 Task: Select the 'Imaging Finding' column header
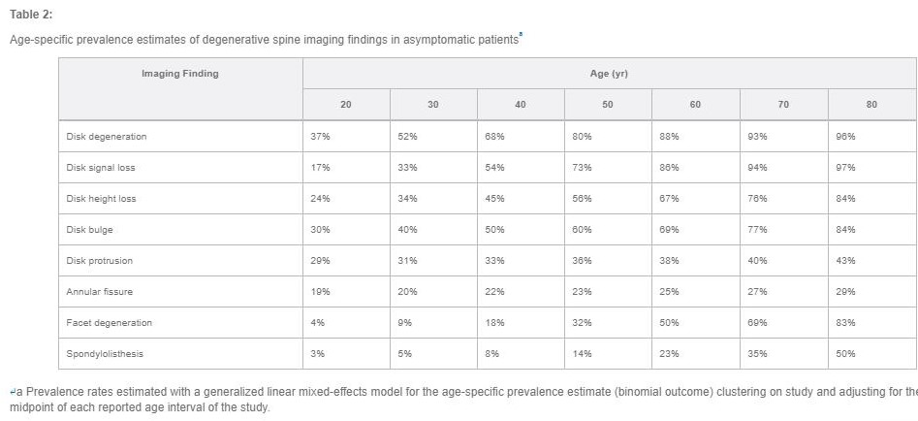pyautogui.click(x=180, y=73)
